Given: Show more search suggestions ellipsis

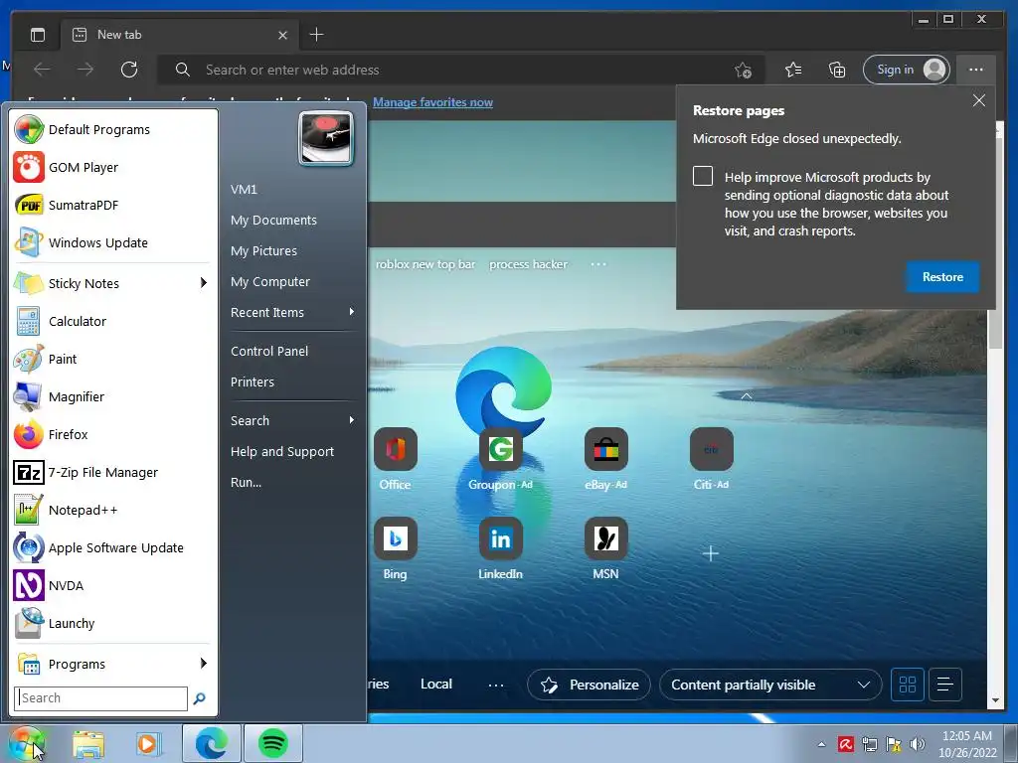Looking at the screenshot, I should point(598,264).
